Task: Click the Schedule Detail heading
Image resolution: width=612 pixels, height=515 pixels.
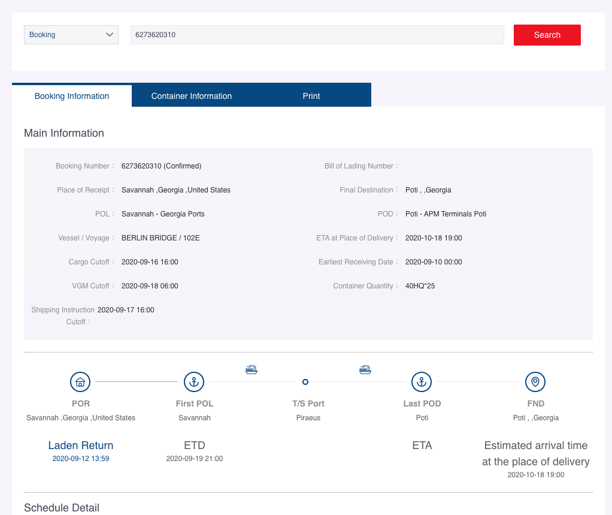Action: (x=62, y=508)
